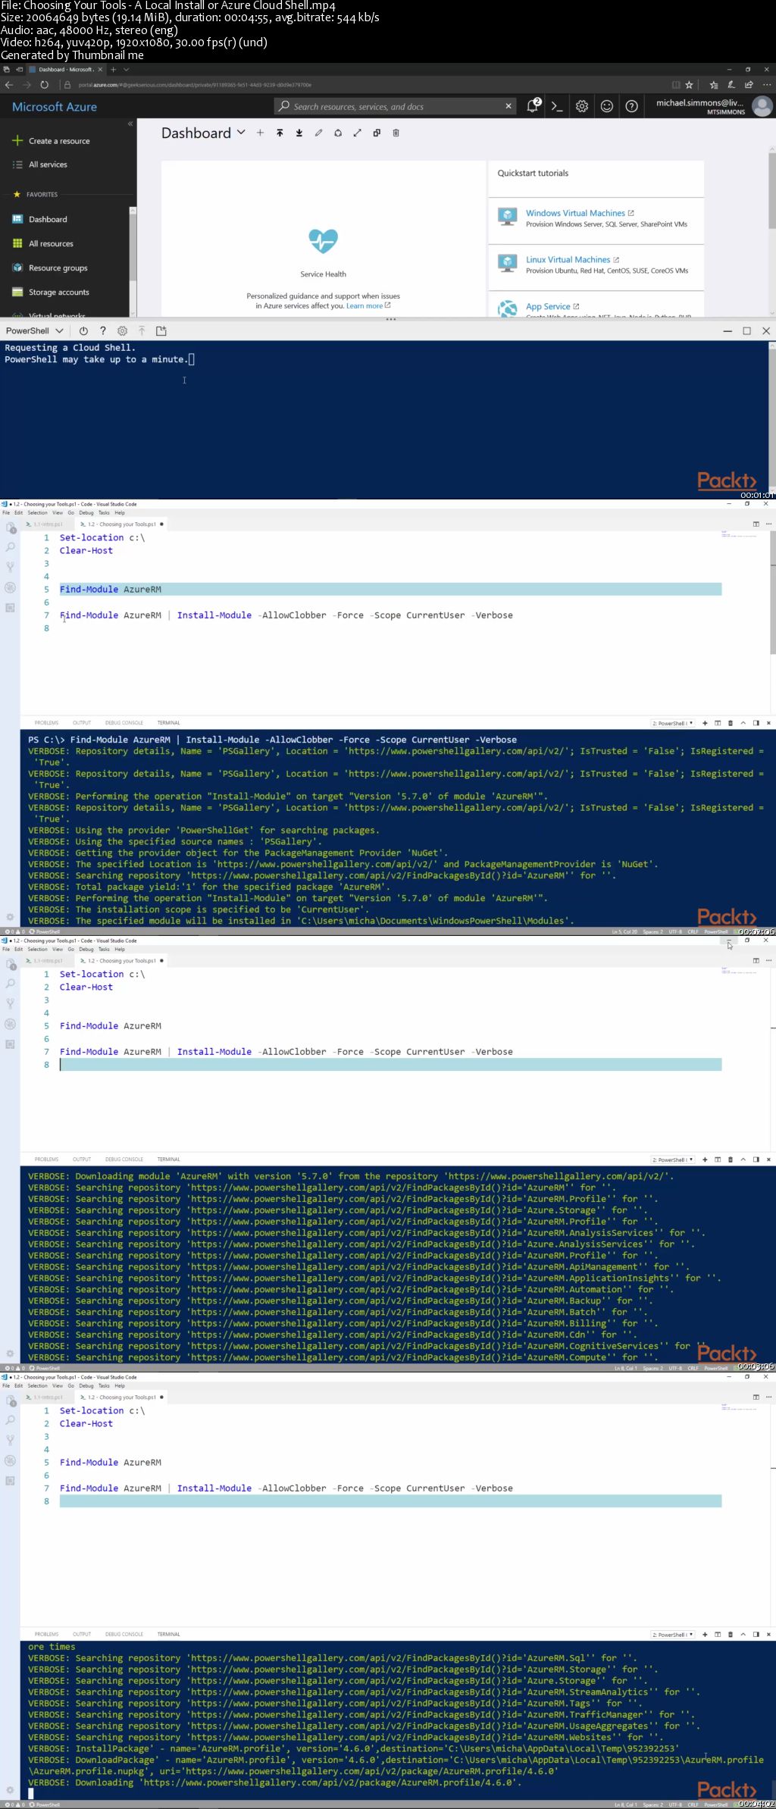Click the share dashboard icon
This screenshot has height=1809, width=776.
click(338, 133)
